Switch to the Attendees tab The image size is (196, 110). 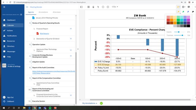[56, 12]
